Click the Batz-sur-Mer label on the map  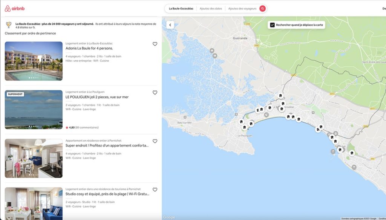tap(184, 122)
